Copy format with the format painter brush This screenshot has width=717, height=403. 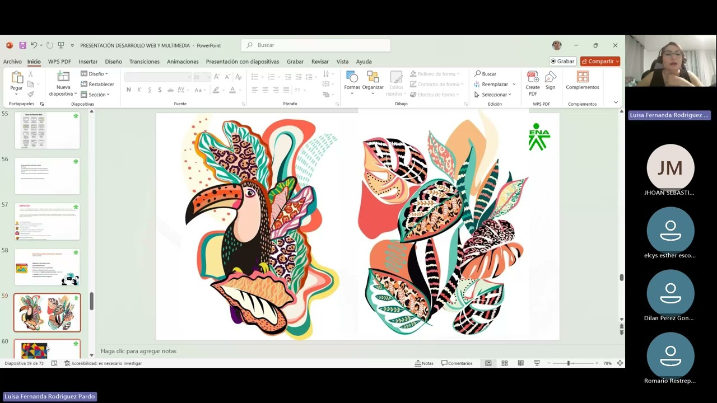tap(31, 94)
